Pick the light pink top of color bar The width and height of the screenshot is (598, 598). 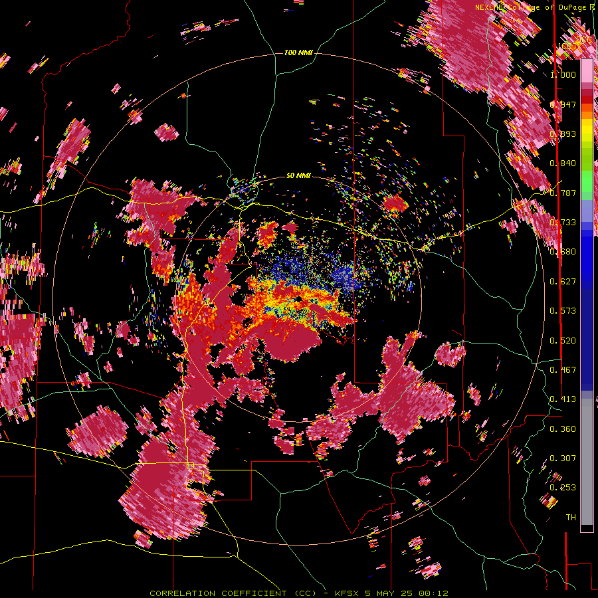tap(587, 70)
